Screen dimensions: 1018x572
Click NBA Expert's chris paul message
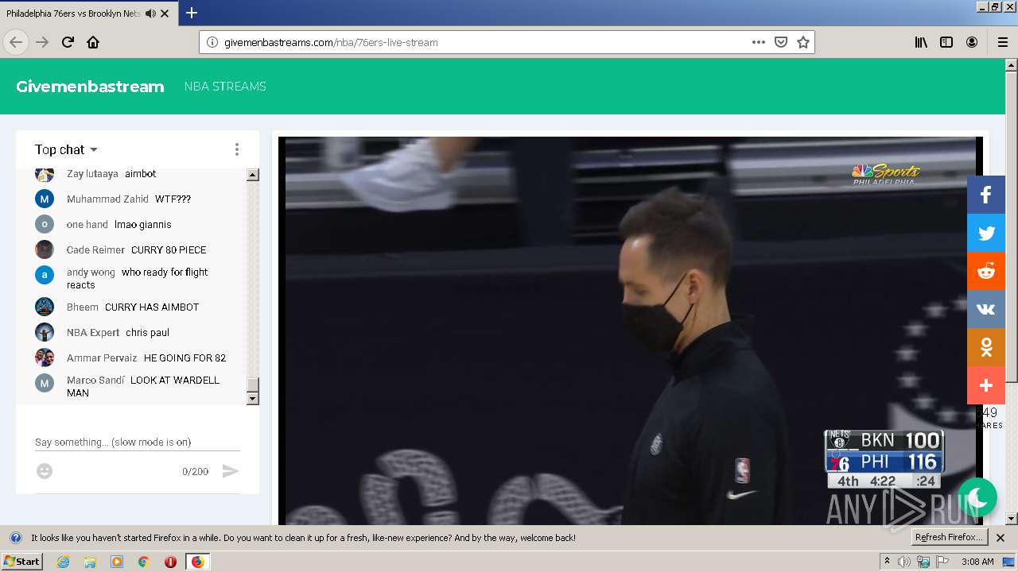click(147, 332)
